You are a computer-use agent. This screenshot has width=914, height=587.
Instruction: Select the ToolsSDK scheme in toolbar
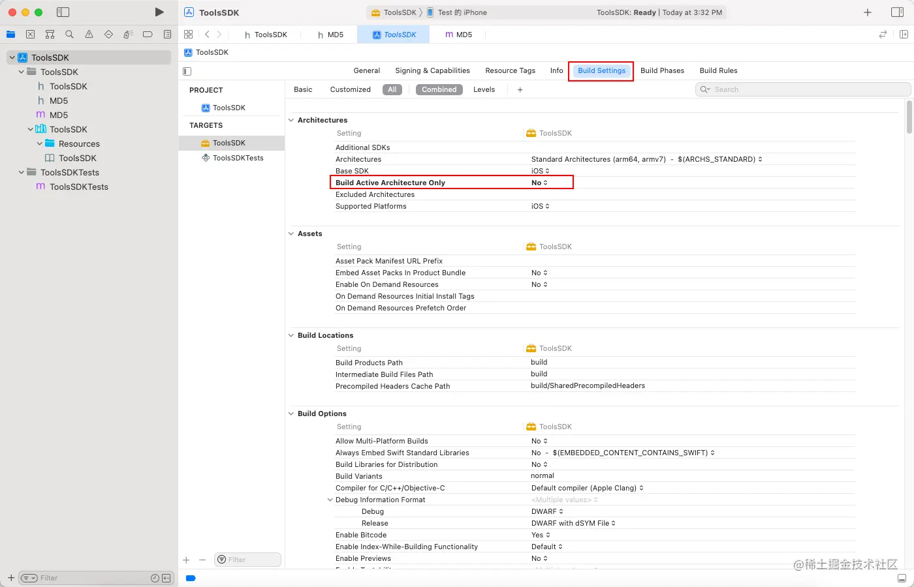(x=394, y=12)
